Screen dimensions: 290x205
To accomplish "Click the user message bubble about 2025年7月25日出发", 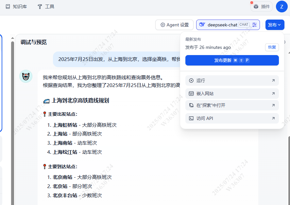I will coord(118,59).
